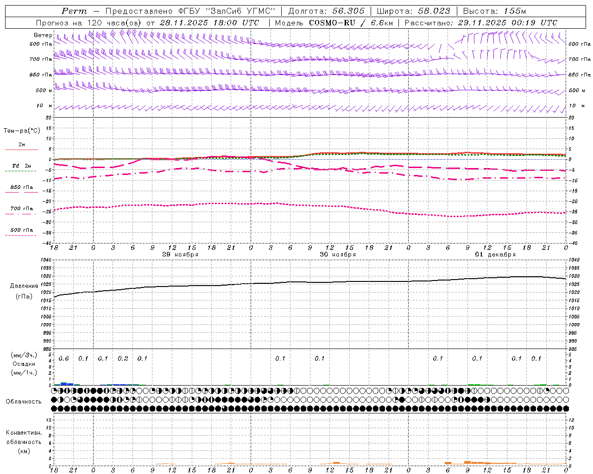This screenshot has width=593, height=474.
Task: Click the forecast start text "28.11.2025 18:00 UTC"
Action: 209,23
